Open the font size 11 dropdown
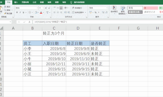The width and height of the screenshot is (163, 97). 43,8
